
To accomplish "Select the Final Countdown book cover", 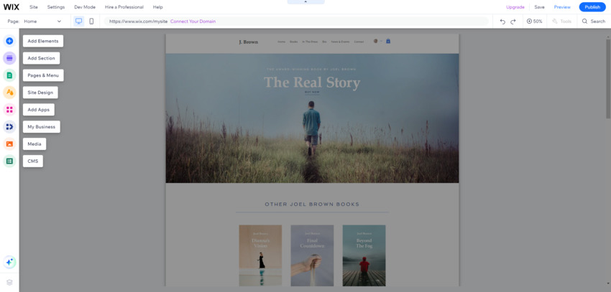I will pos(312,255).
